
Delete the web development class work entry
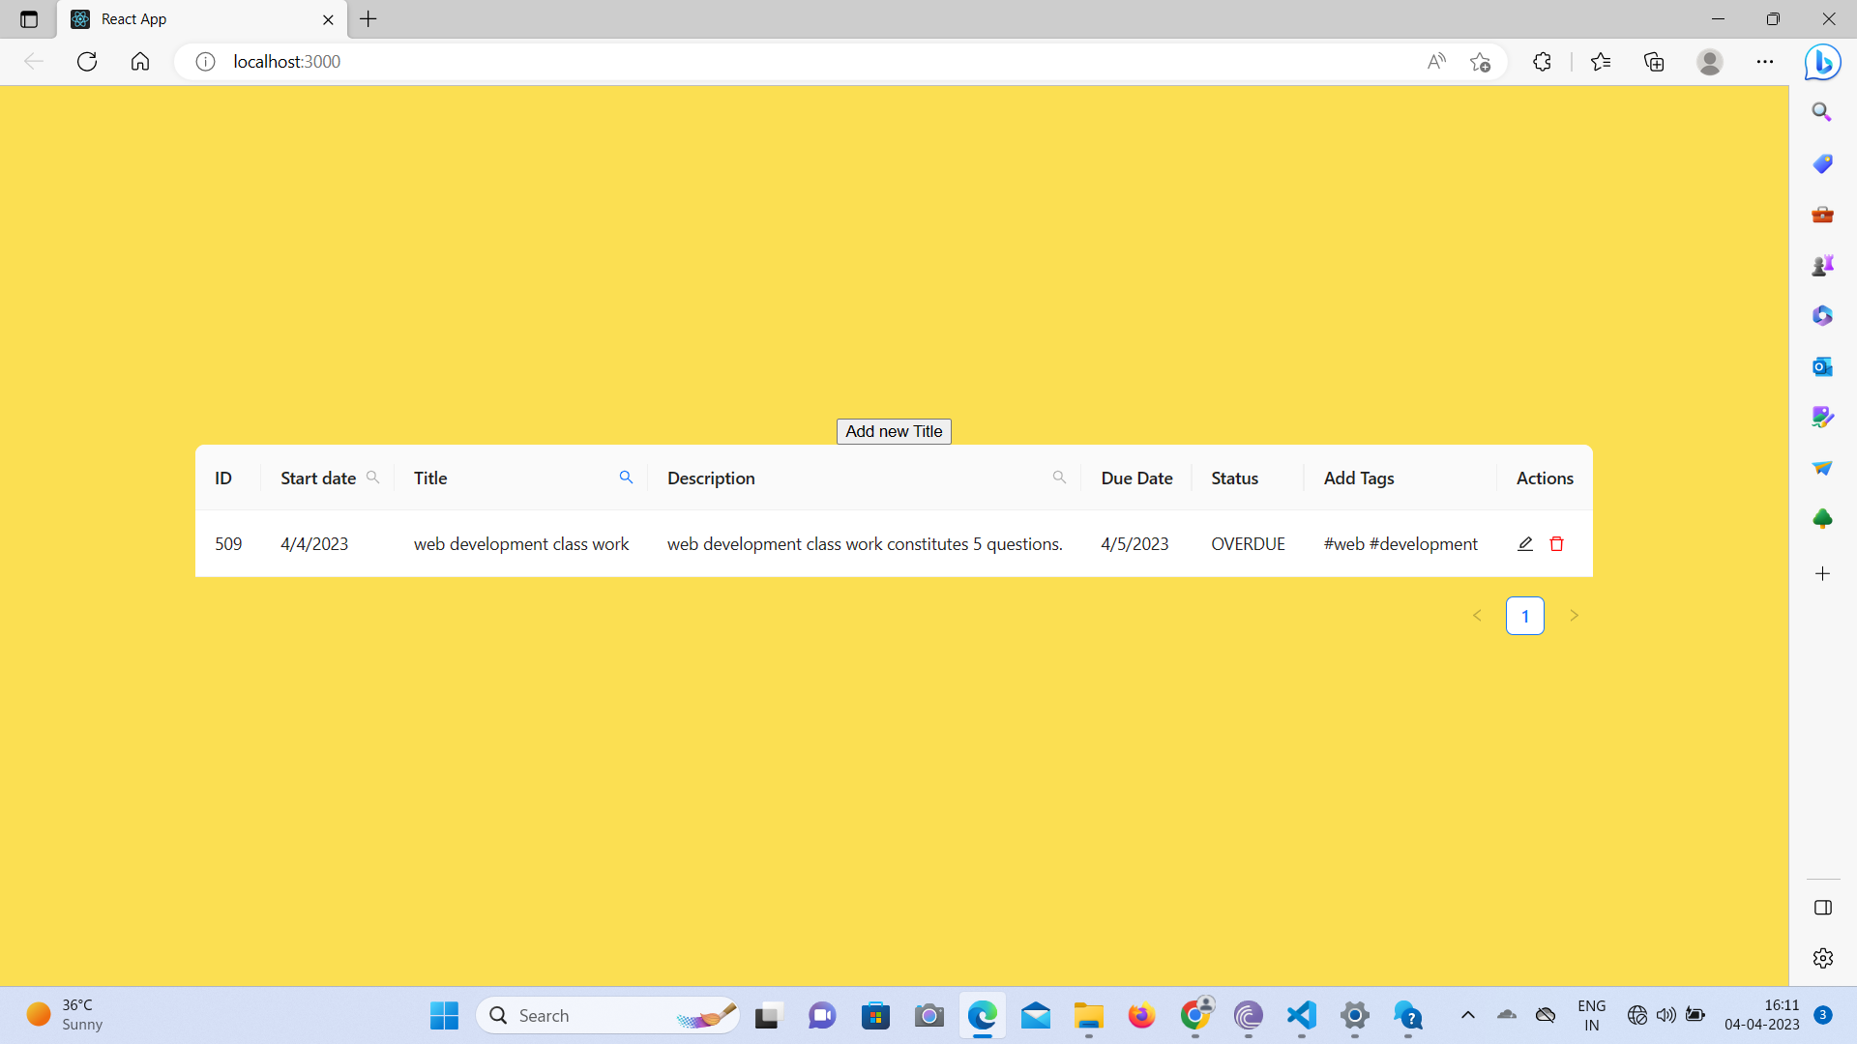click(1556, 543)
